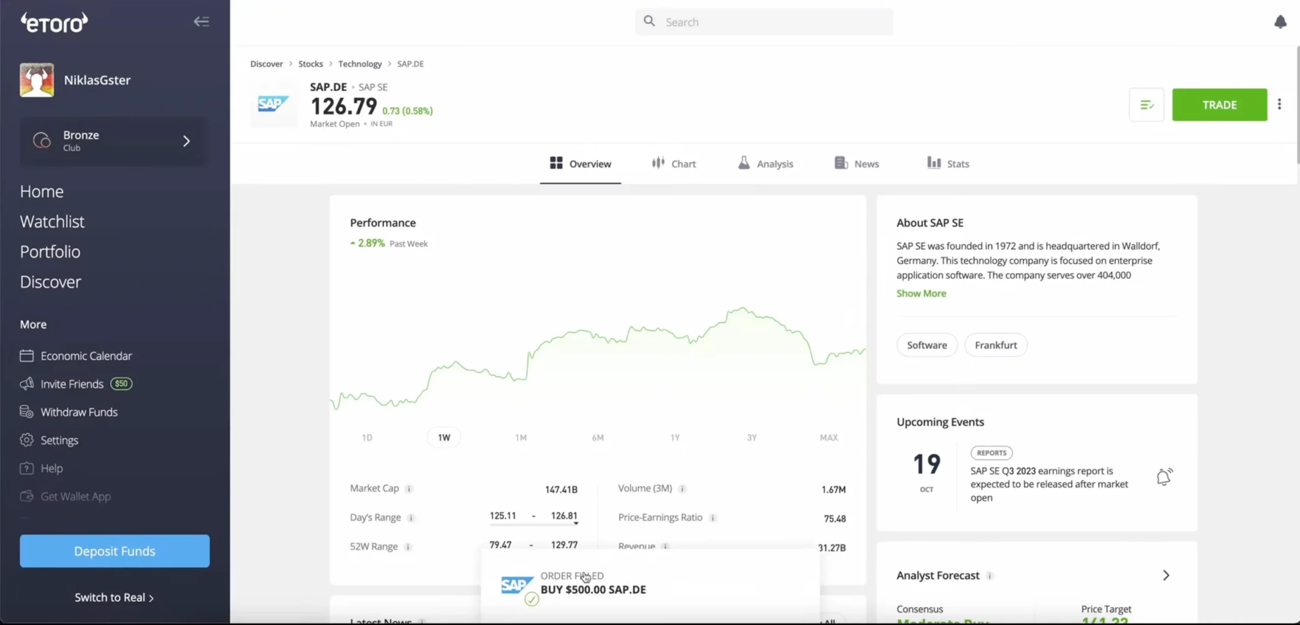This screenshot has height=625, width=1300.
Task: Click the Withdraw Funds coins icon
Action: tap(26, 411)
